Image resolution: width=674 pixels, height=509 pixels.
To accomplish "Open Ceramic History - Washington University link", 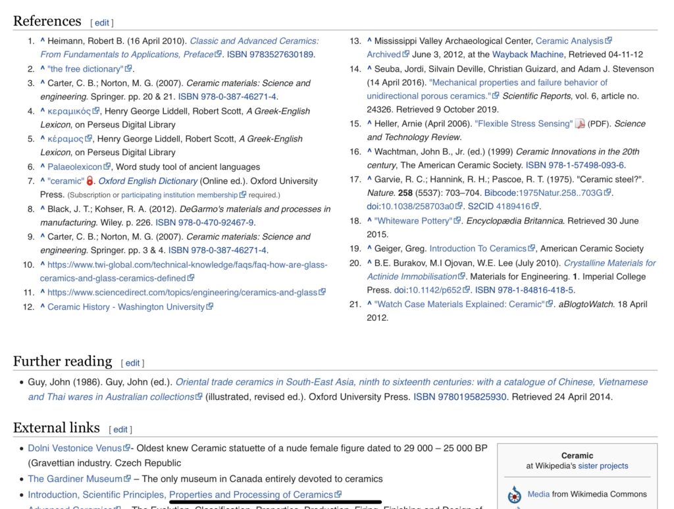I will pyautogui.click(x=126, y=306).
